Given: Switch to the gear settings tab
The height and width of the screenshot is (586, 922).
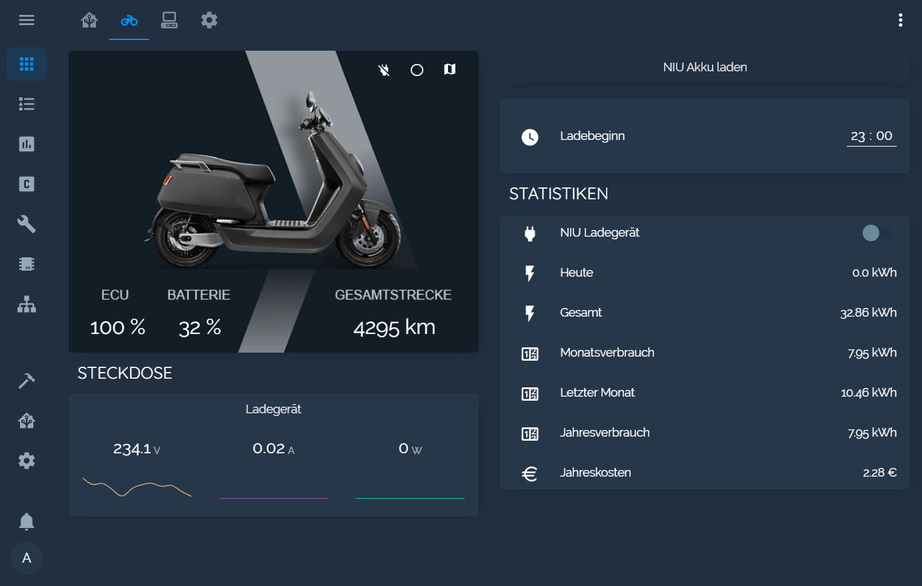Looking at the screenshot, I should click(209, 20).
